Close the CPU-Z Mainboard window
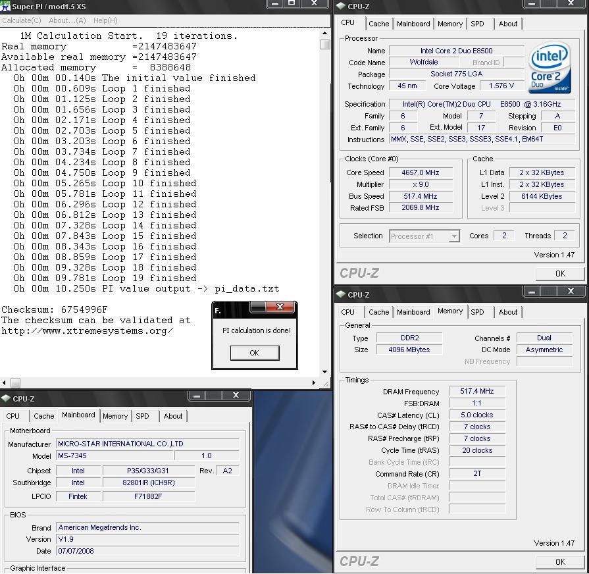 point(236,396)
